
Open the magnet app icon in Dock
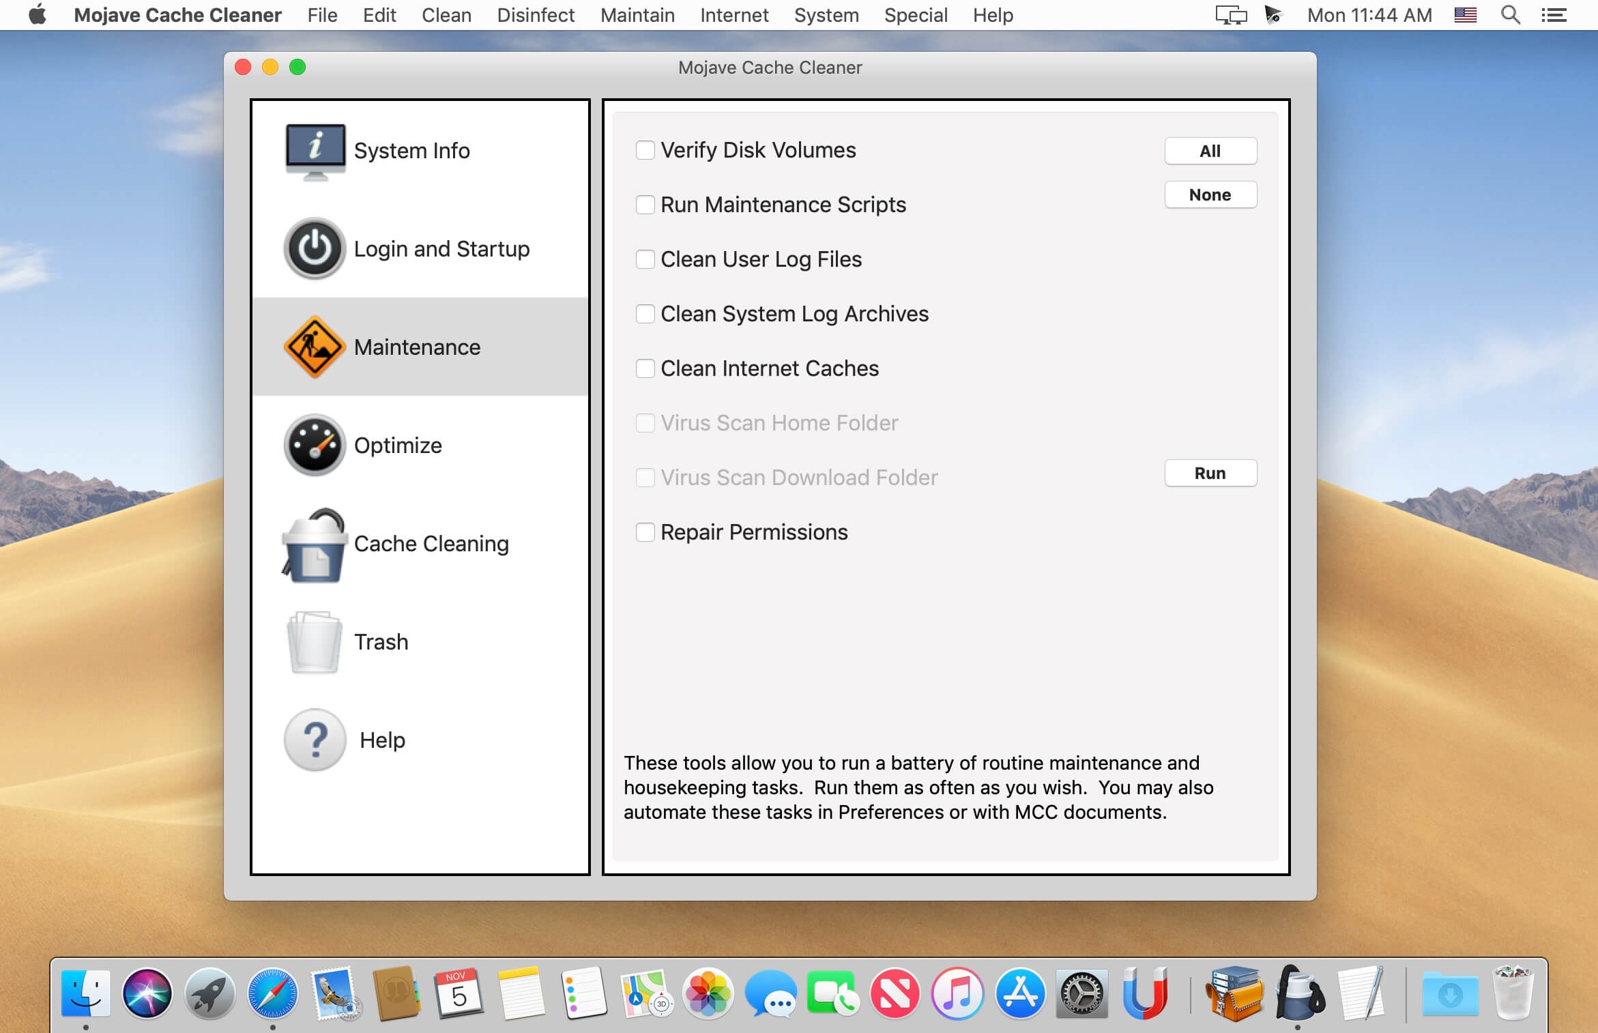1145,993
